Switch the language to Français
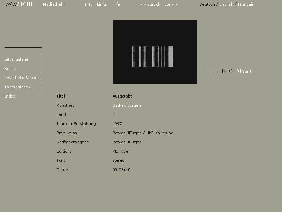This screenshot has height=212, width=282. pyautogui.click(x=246, y=4)
